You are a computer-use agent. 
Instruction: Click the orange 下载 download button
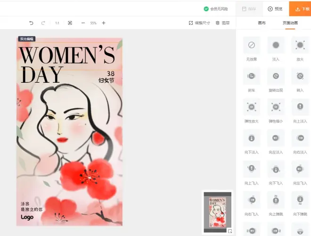(x=300, y=8)
